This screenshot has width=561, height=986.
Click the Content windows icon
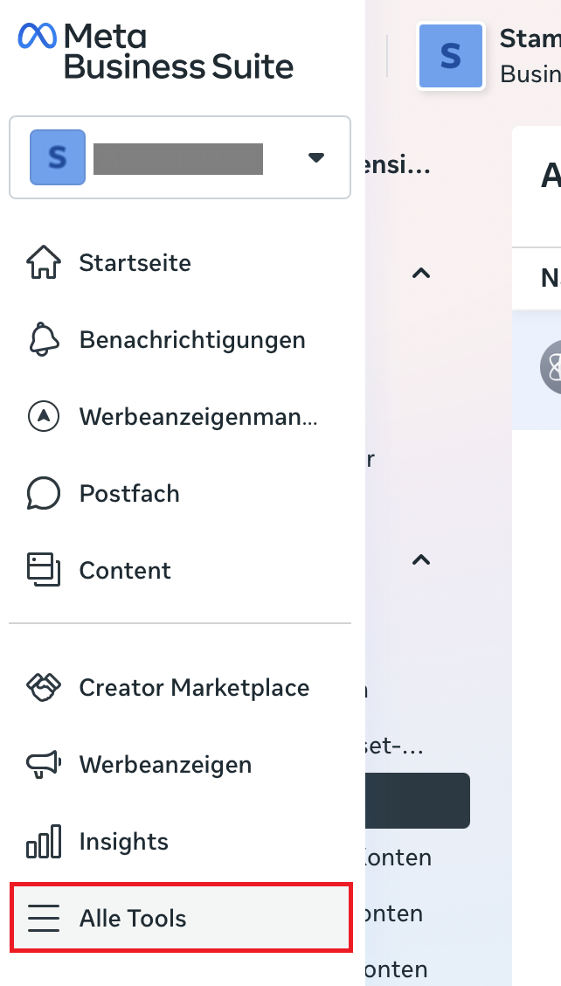click(44, 570)
